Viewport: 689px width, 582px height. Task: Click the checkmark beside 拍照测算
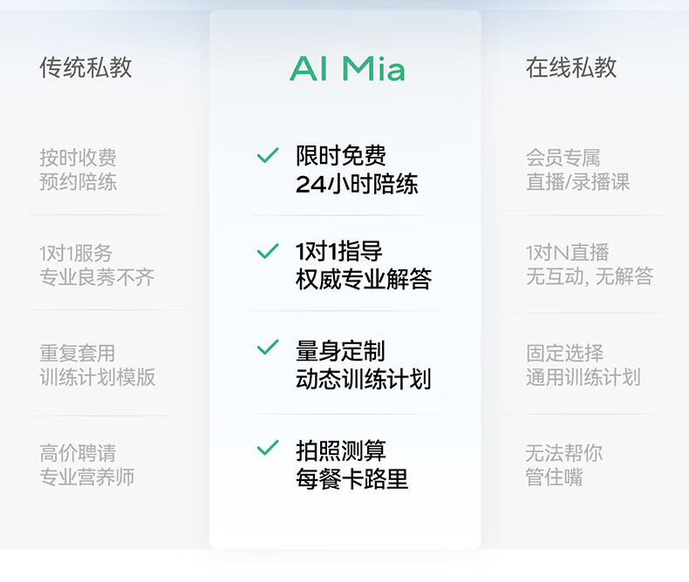(x=267, y=450)
